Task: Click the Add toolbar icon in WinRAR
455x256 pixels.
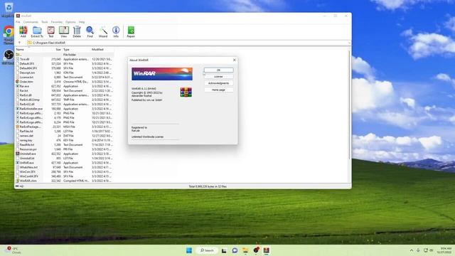Action: point(23,31)
